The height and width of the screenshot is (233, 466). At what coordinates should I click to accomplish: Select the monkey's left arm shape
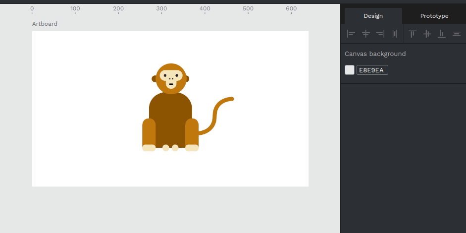(x=149, y=132)
